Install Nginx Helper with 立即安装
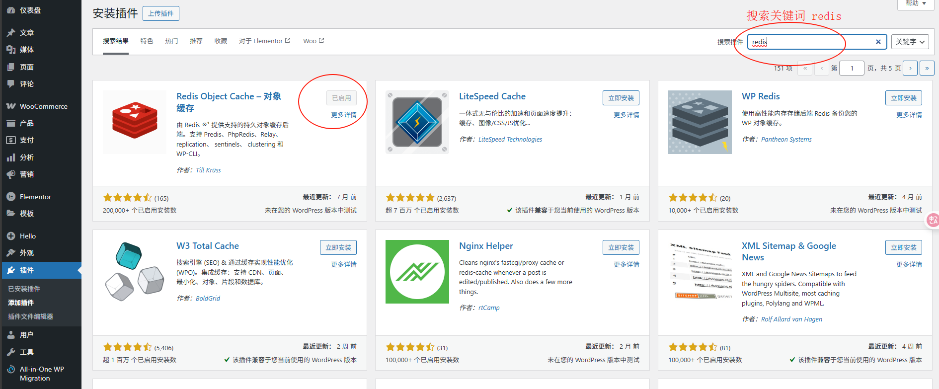This screenshot has height=389, width=939. tap(621, 247)
